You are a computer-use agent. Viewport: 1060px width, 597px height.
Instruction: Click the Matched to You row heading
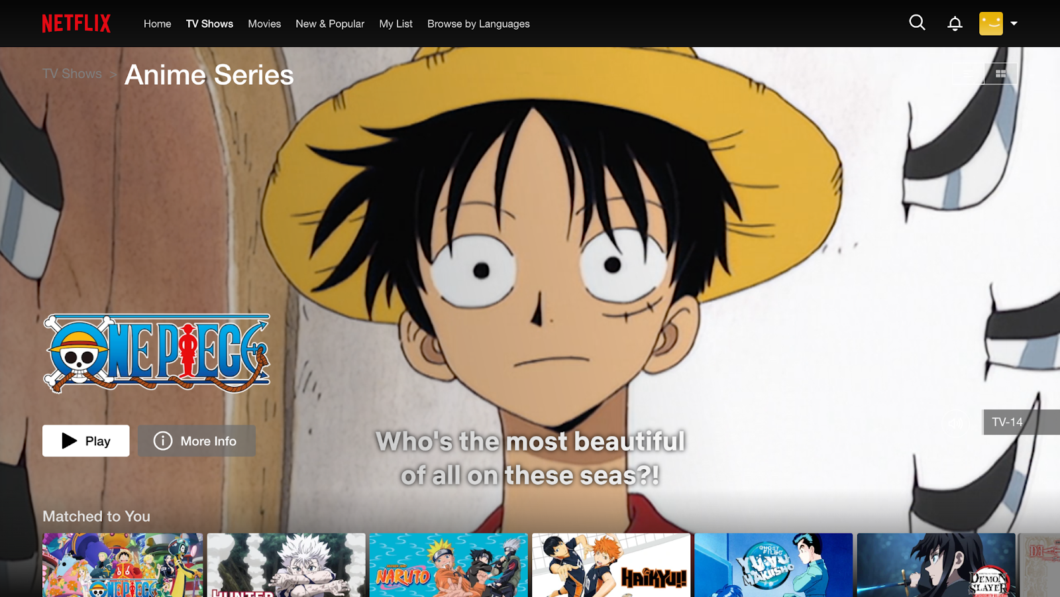(96, 516)
